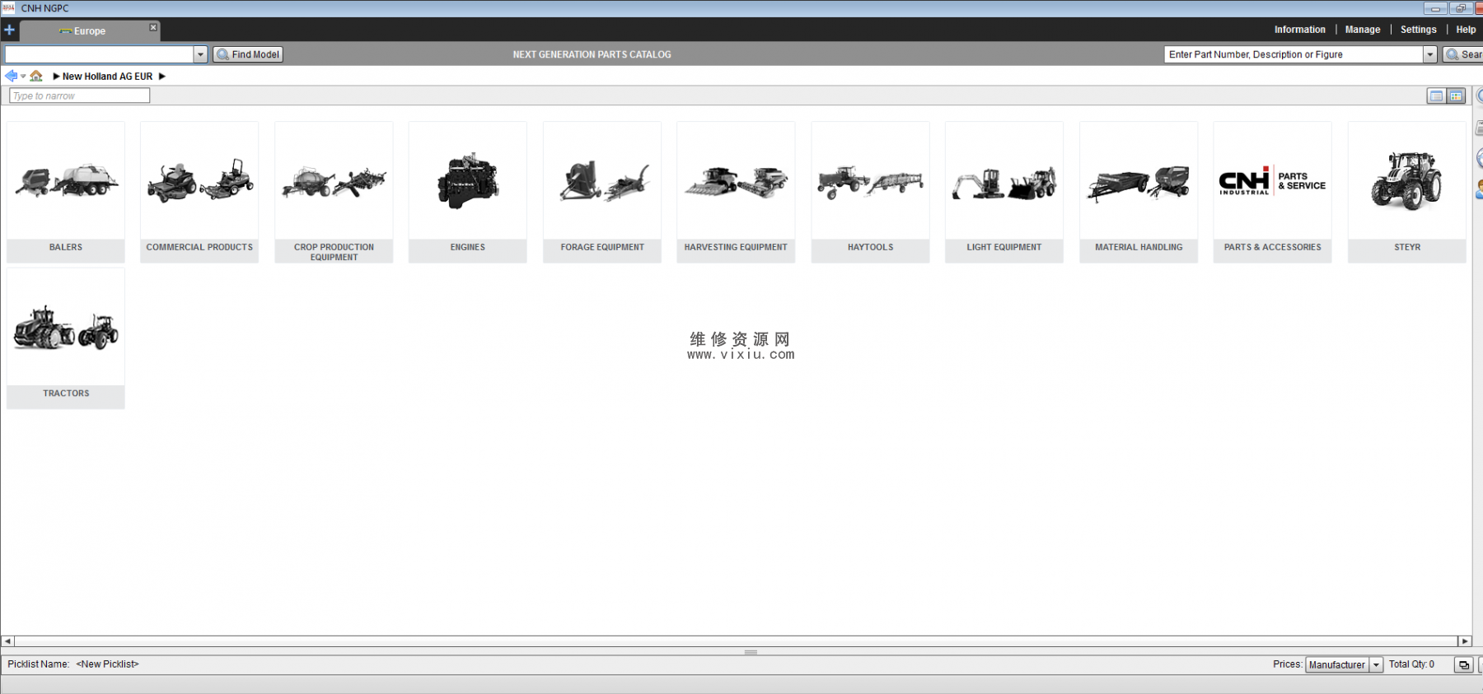This screenshot has height=694, width=1483.
Task: Click the part number search field
Action: (x=1294, y=54)
